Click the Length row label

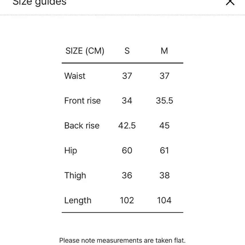pyautogui.click(x=78, y=201)
